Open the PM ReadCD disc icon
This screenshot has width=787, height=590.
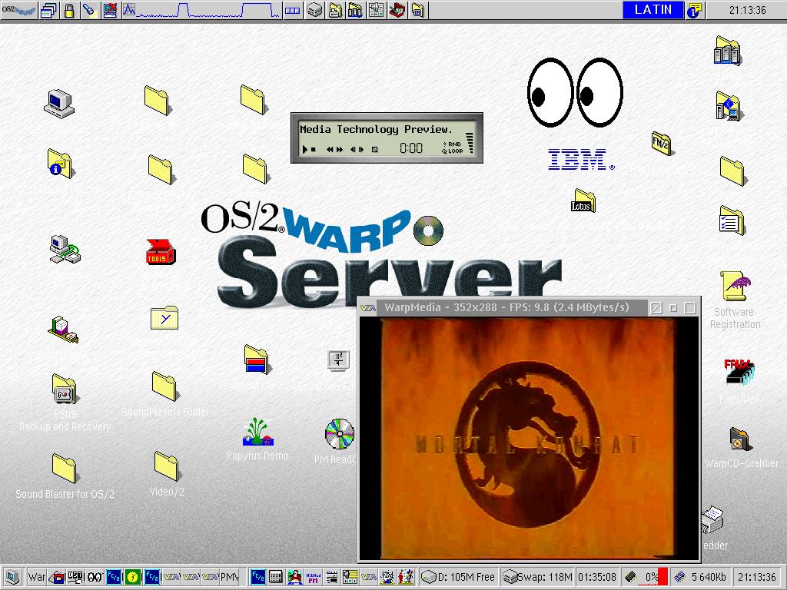pyautogui.click(x=339, y=435)
